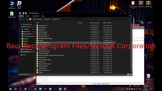The height and width of the screenshot is (91, 162).
Task: Switch to details view layout button
Action: click(x=128, y=75)
